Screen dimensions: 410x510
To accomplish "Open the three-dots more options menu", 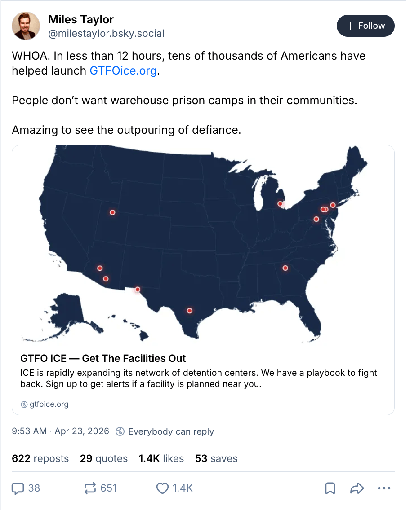I will click(x=384, y=488).
